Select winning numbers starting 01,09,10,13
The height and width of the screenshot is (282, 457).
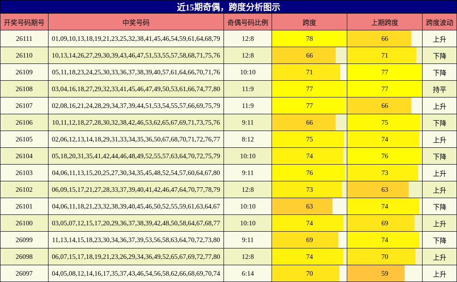point(136,39)
